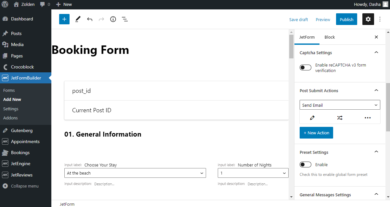Open the Details info icon

(113, 19)
